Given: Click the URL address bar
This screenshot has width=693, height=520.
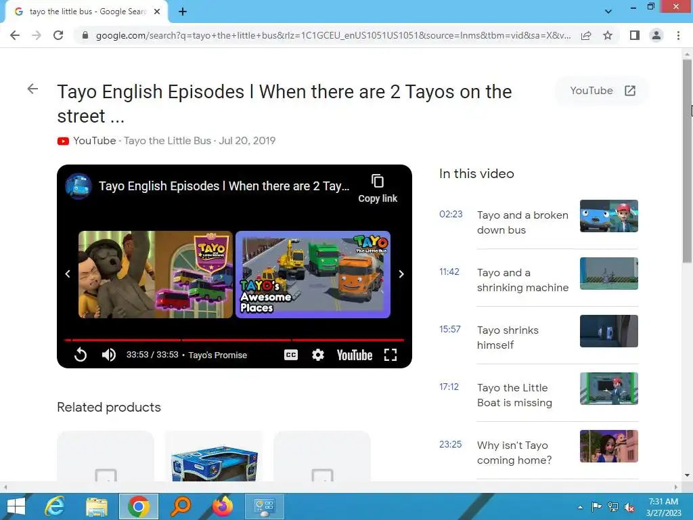Looking at the screenshot, I should tap(333, 35).
